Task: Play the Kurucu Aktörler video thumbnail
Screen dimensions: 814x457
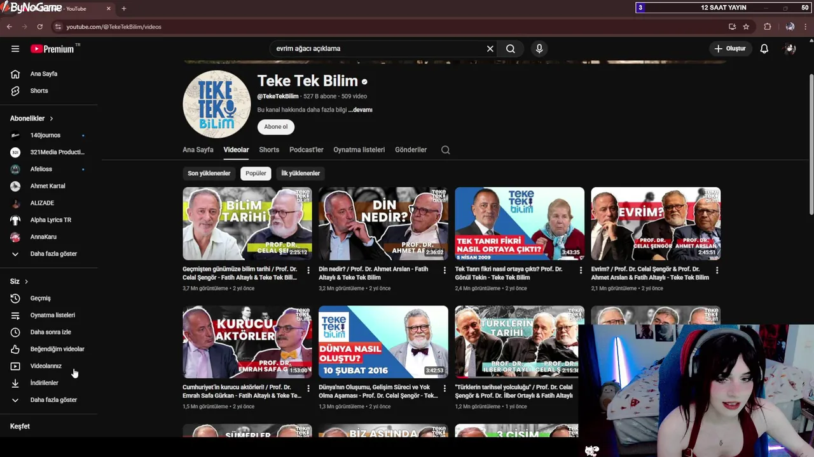Action: (247, 341)
